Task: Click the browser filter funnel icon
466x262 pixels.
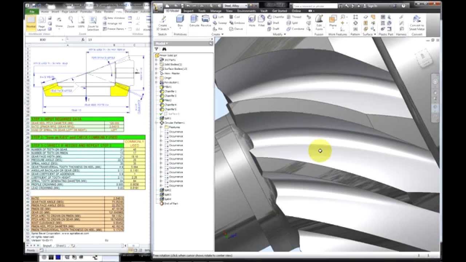Action: pos(157,49)
